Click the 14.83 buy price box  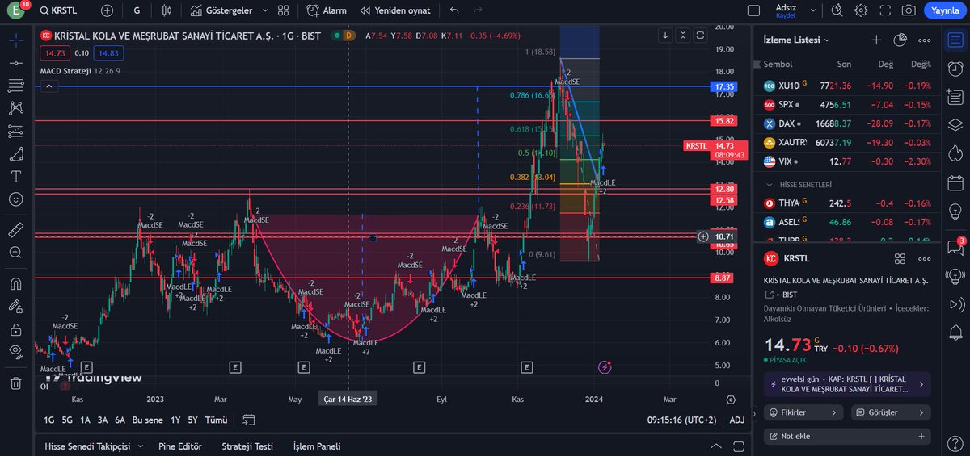pyautogui.click(x=108, y=52)
